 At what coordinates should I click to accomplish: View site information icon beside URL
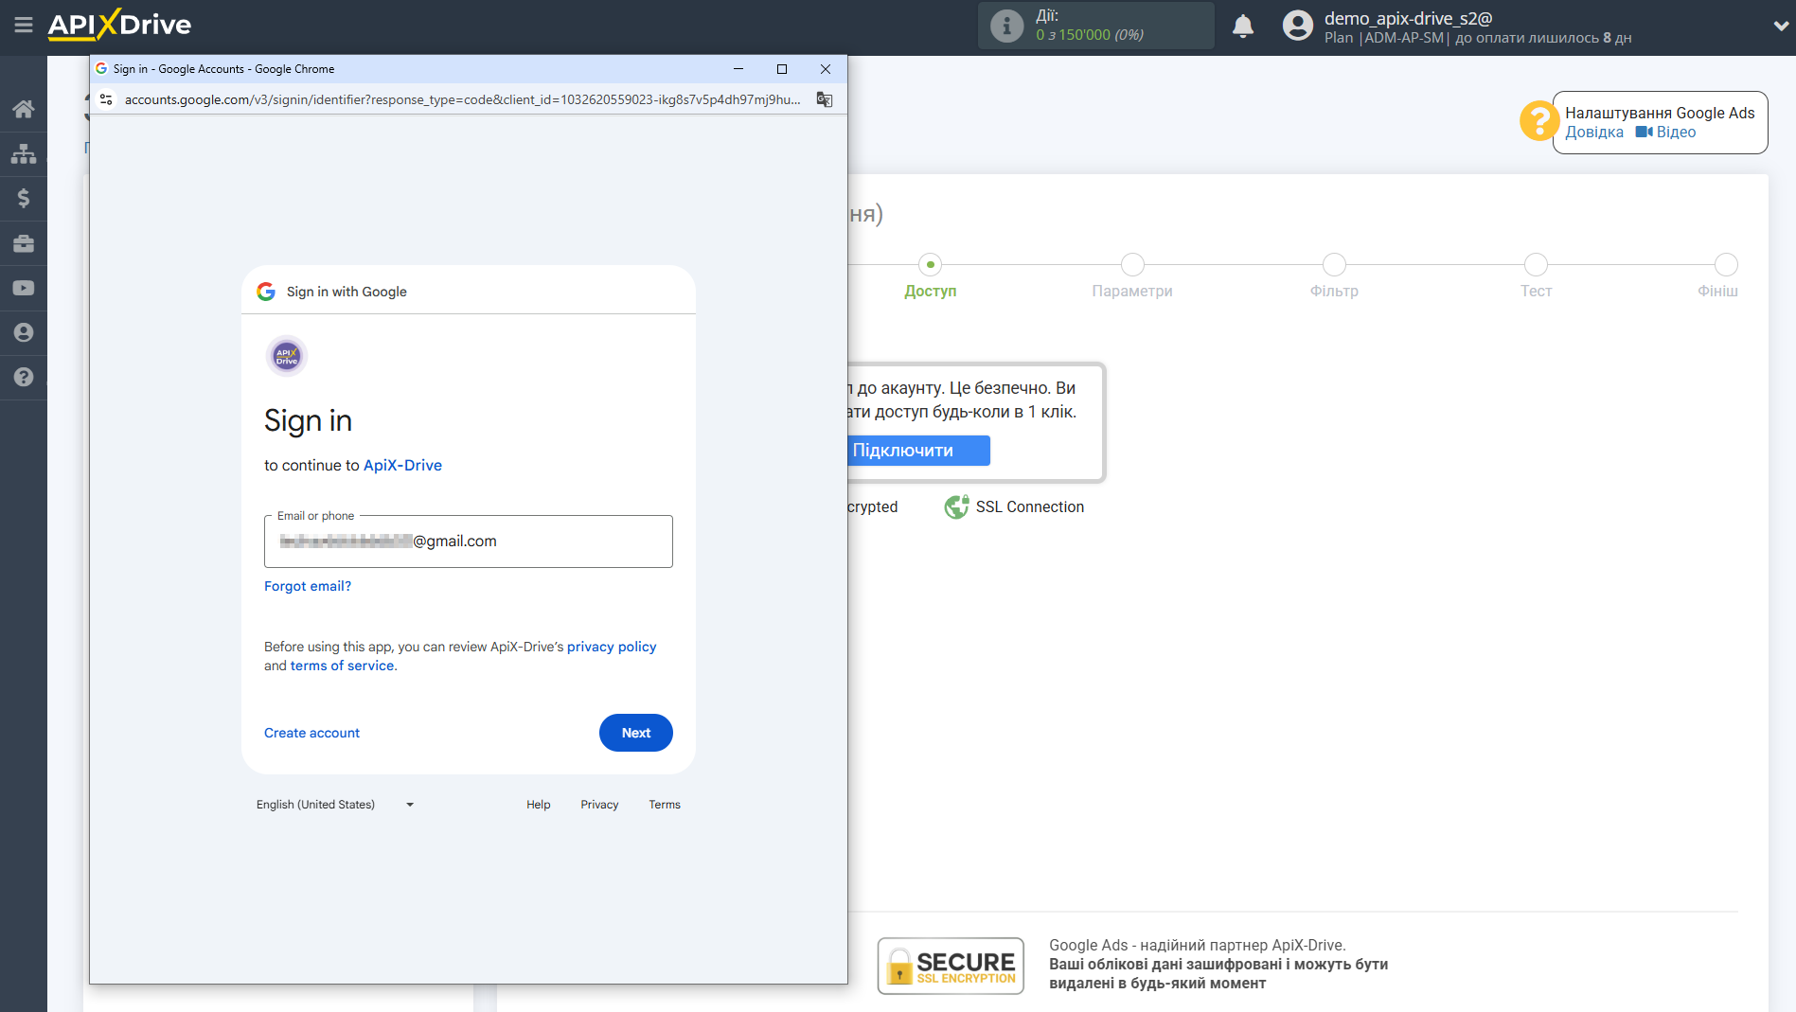click(x=106, y=99)
